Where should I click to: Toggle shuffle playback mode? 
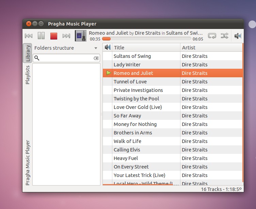224,36
